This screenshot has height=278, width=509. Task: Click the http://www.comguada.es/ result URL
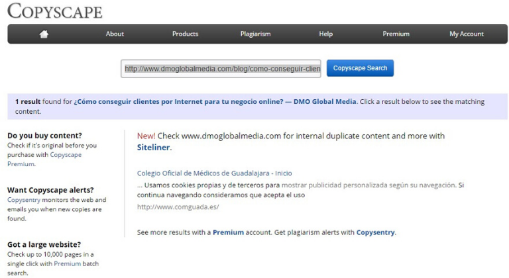(178, 207)
